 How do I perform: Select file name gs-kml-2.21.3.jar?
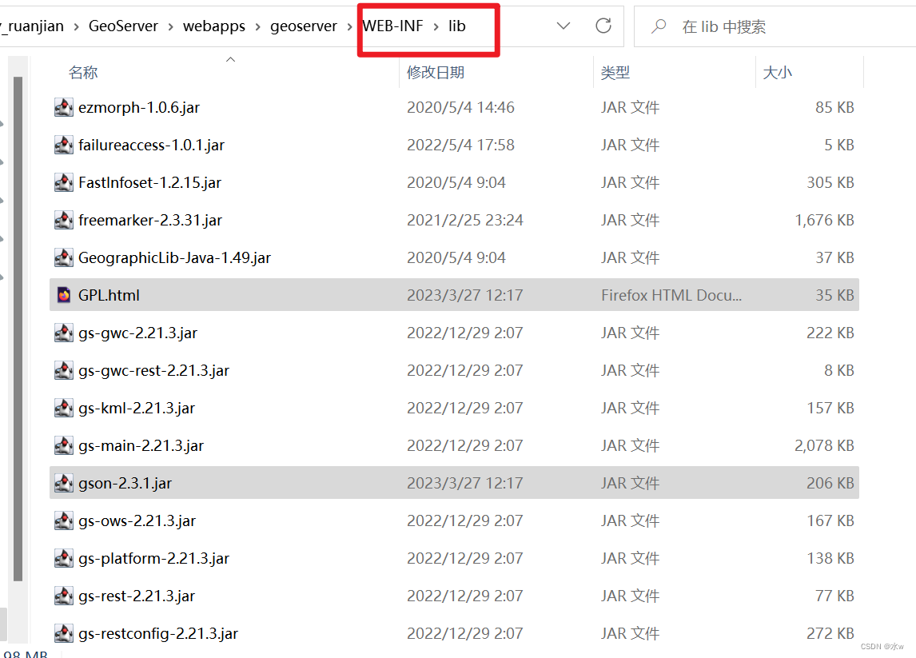tap(137, 408)
